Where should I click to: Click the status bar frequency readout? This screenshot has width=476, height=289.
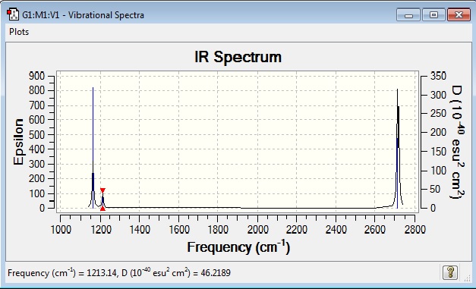pyautogui.click(x=119, y=272)
